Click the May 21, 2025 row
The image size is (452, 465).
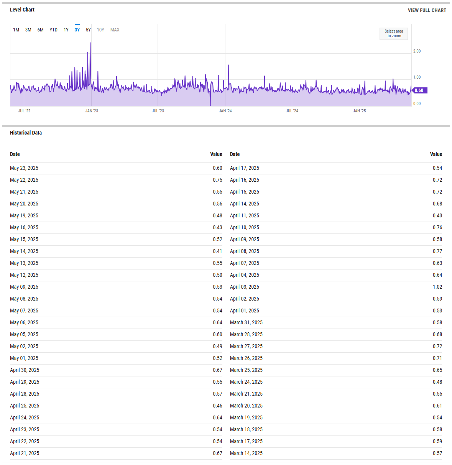(116, 192)
